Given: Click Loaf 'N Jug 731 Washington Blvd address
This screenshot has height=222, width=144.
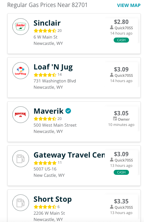Looking at the screenshot, I should point(55,81).
